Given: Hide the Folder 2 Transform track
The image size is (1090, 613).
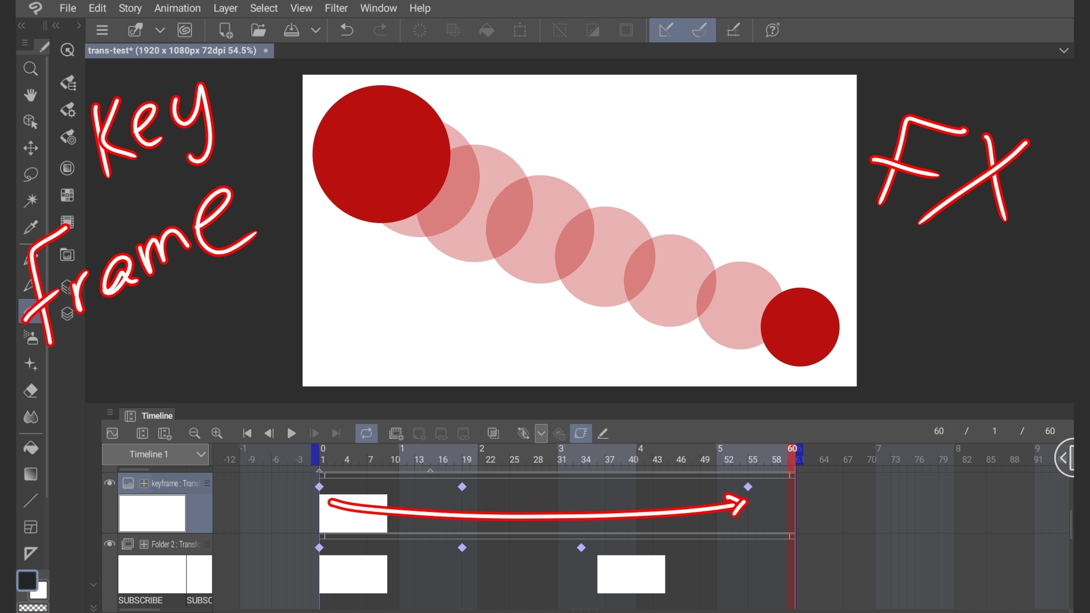Looking at the screenshot, I should point(109,544).
